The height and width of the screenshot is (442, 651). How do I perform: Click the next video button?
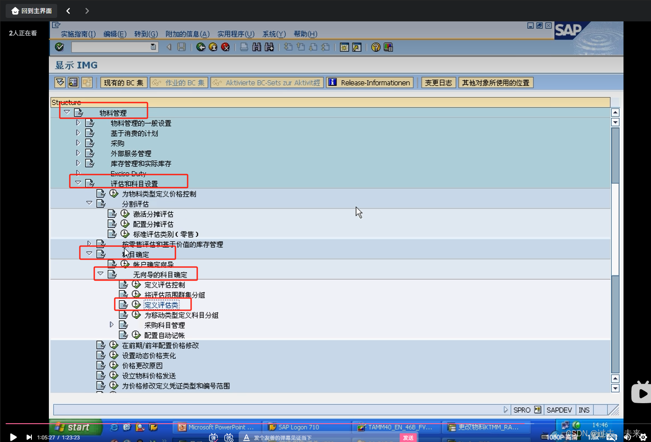29,437
